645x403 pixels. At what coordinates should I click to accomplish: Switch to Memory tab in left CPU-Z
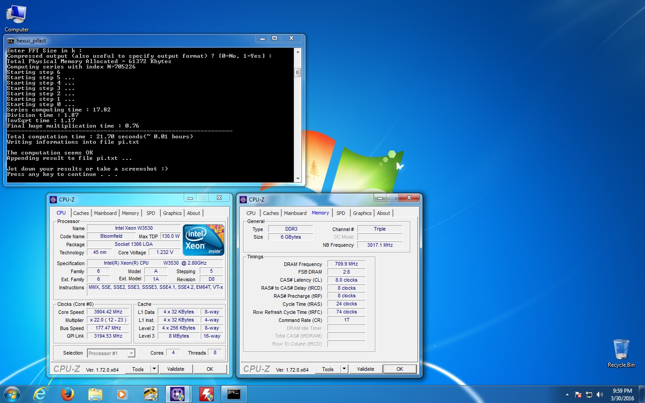click(130, 213)
